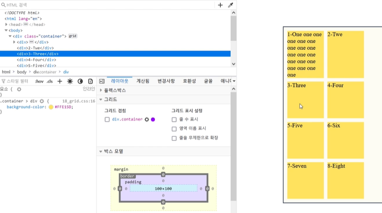
Task: Add a new style rule with the plus icon
Action: (x=60, y=81)
